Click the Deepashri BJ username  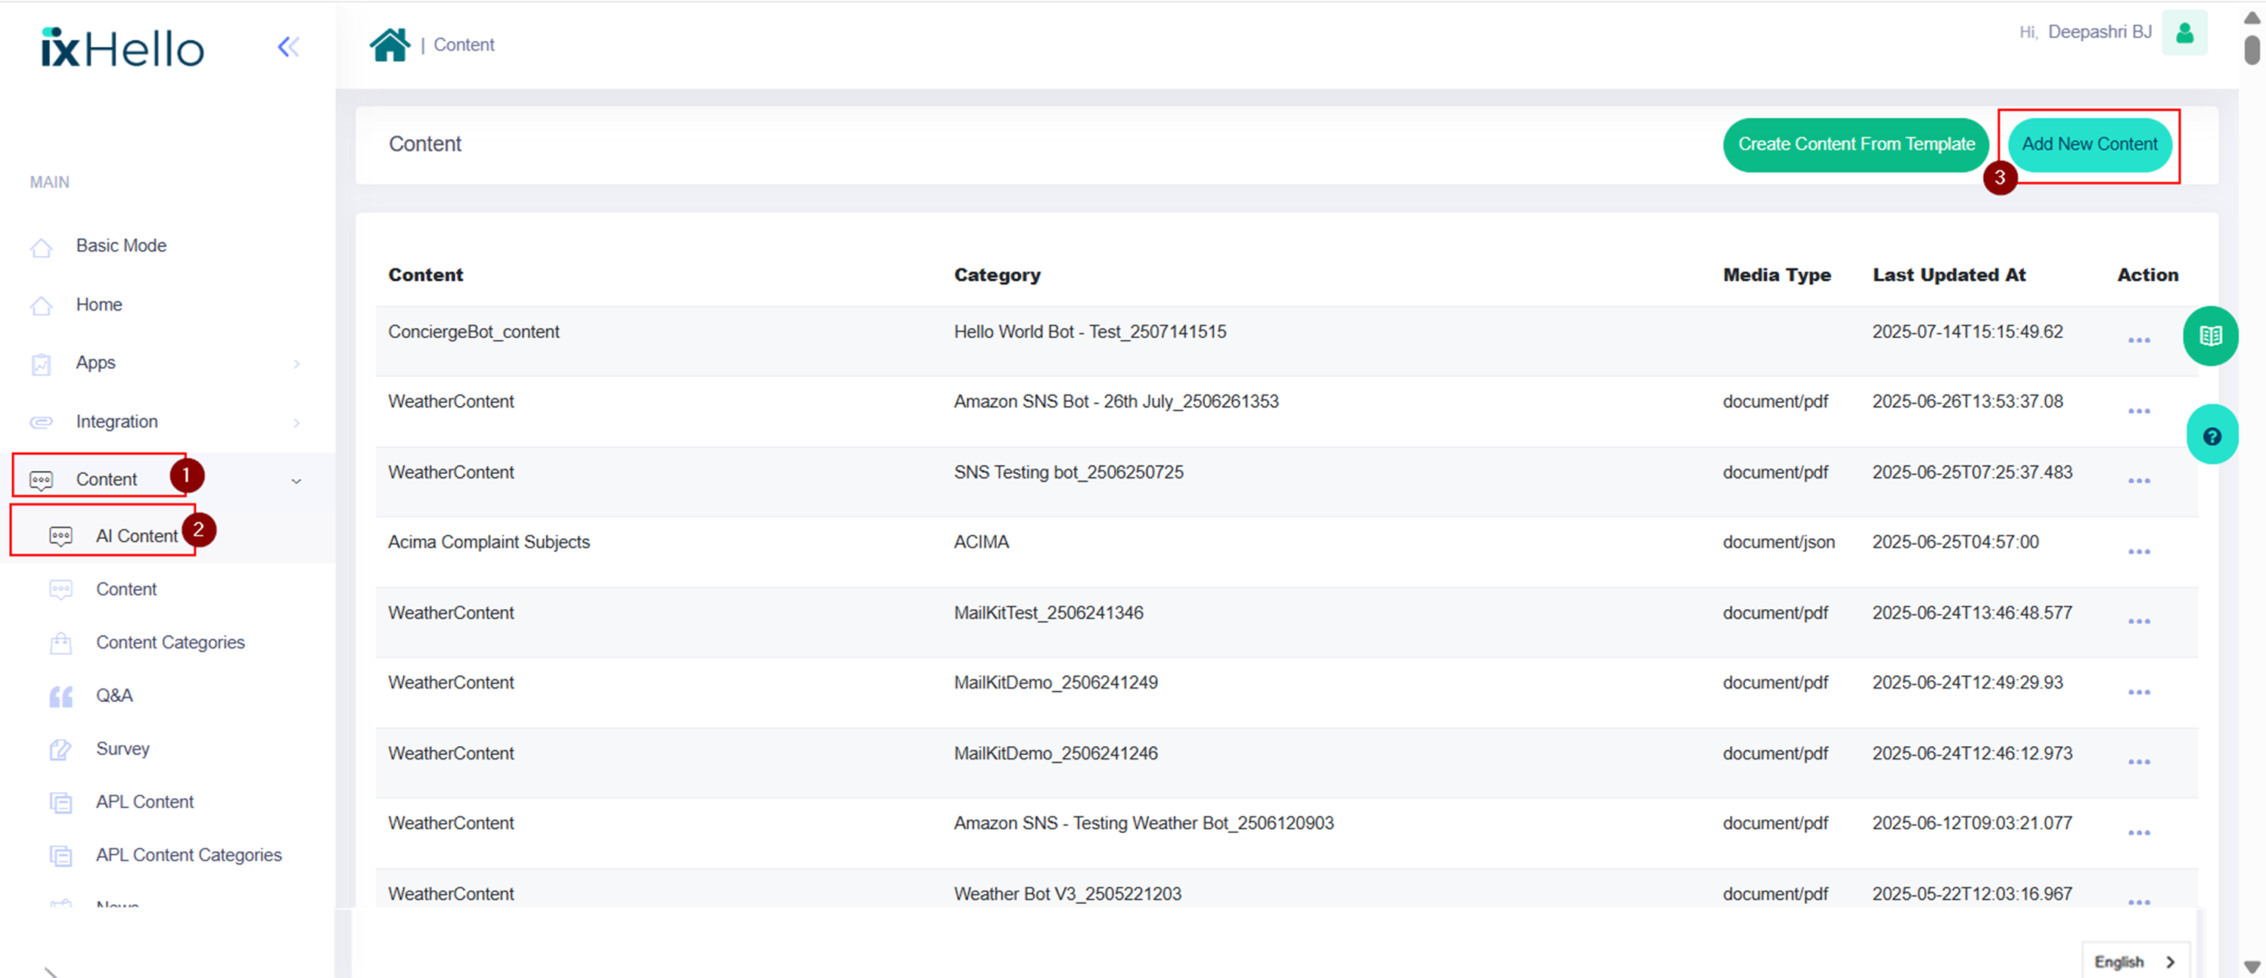click(x=2099, y=32)
